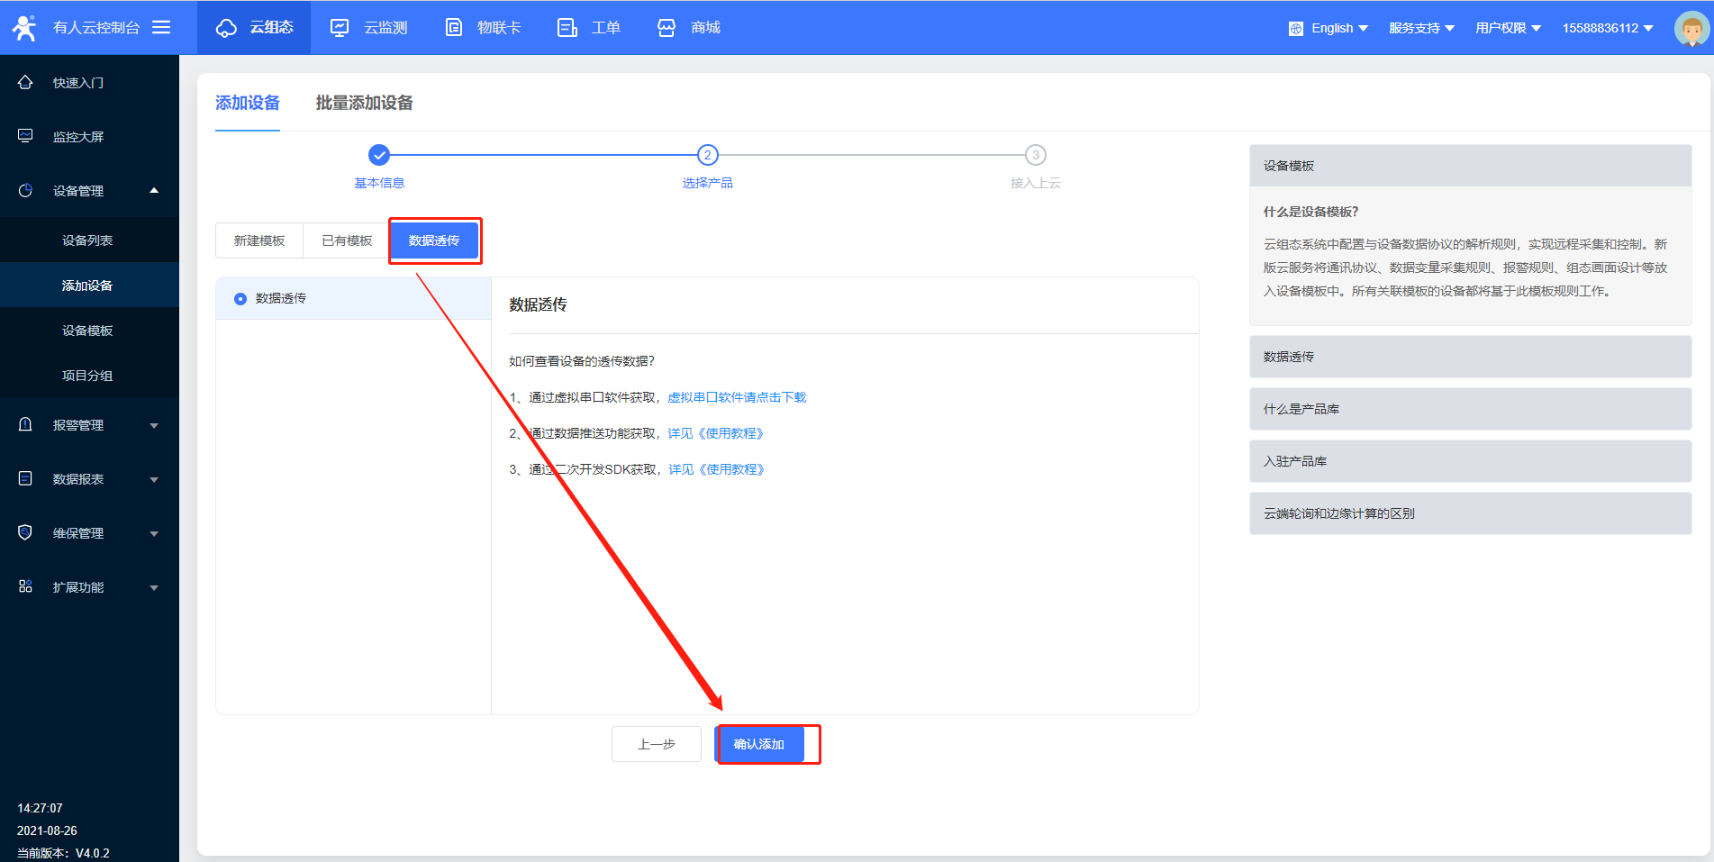Select the 数据透传 radio button
Screen dimensions: 1714x862
pos(240,299)
